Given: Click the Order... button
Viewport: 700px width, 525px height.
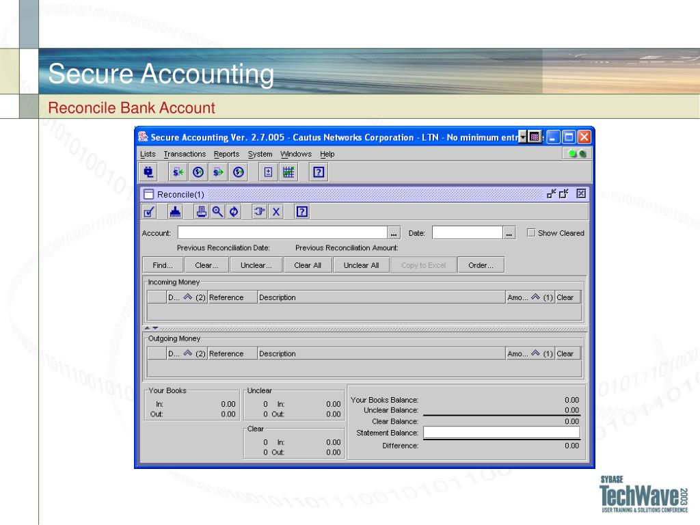Looking at the screenshot, I should click(481, 265).
